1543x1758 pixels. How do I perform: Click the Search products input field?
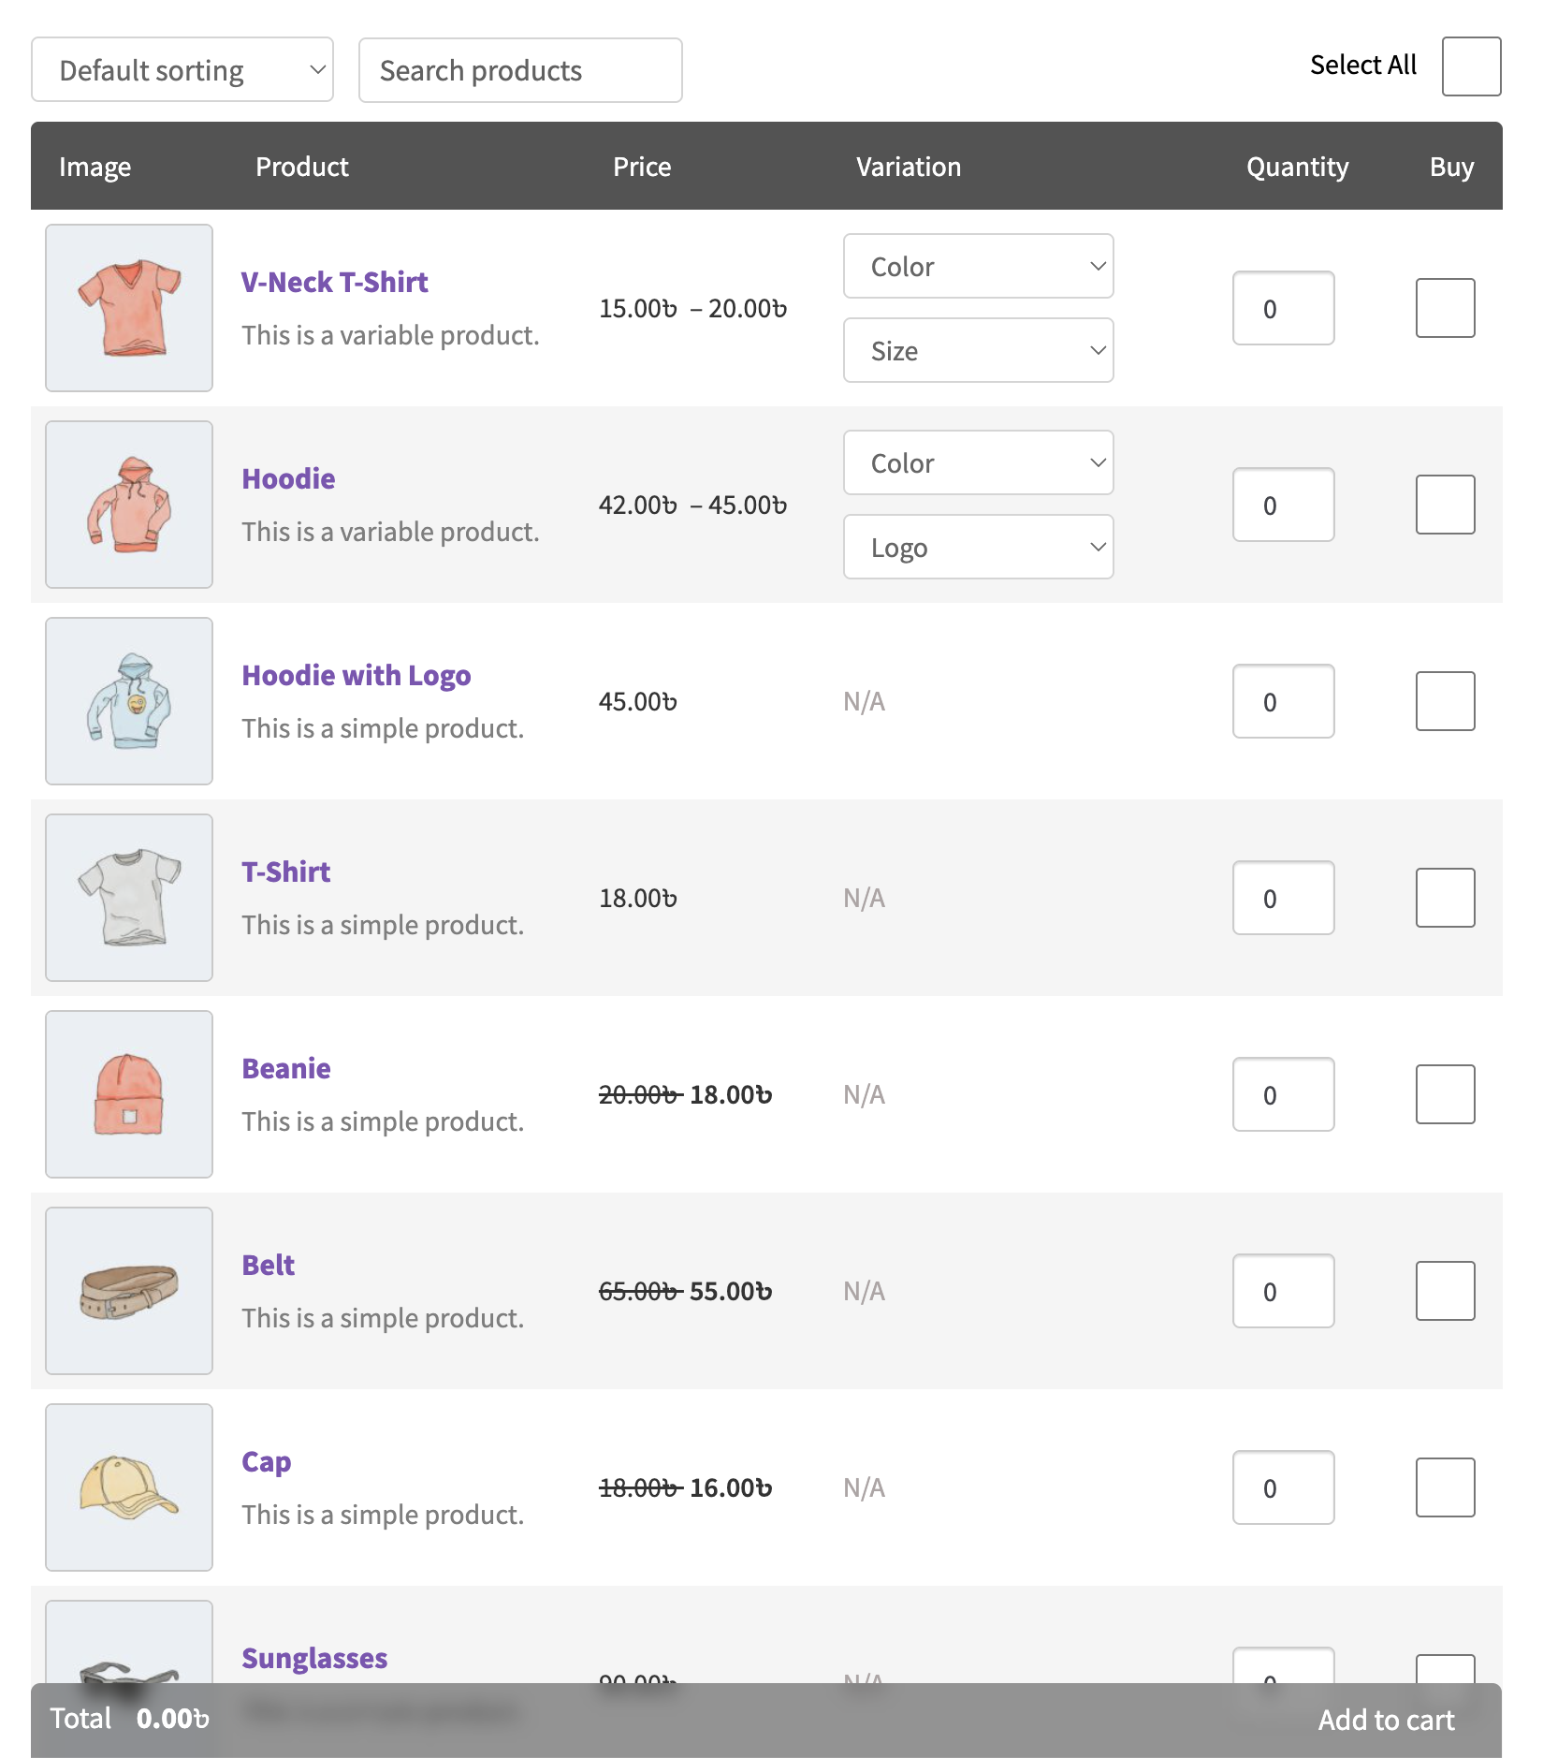point(519,69)
